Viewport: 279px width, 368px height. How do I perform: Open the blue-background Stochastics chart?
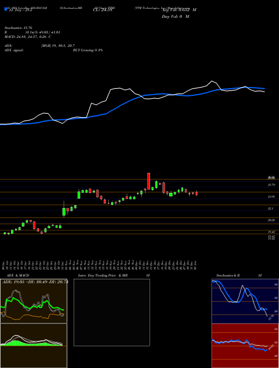click(245, 301)
